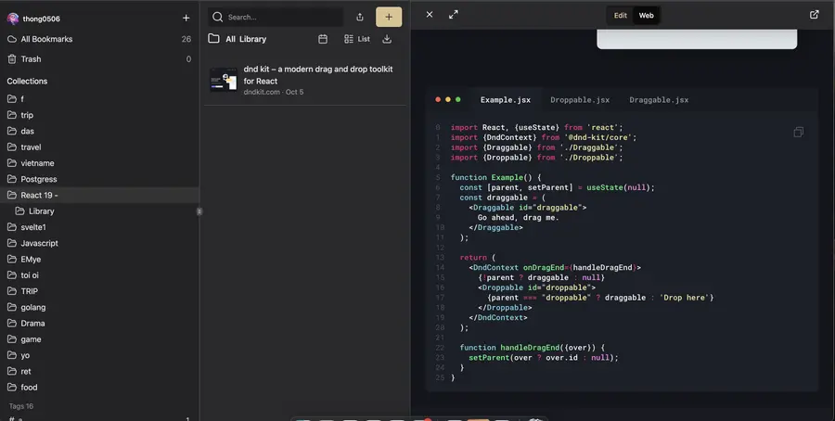Copy the code snippet

click(x=798, y=132)
